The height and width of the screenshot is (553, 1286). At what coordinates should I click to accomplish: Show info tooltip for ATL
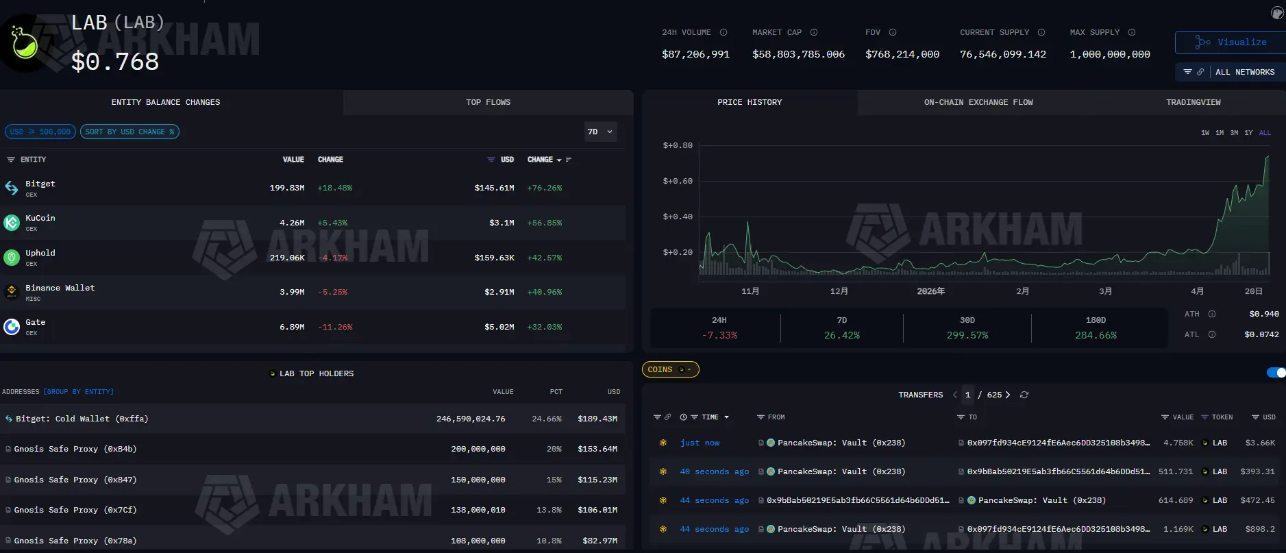pos(1212,334)
